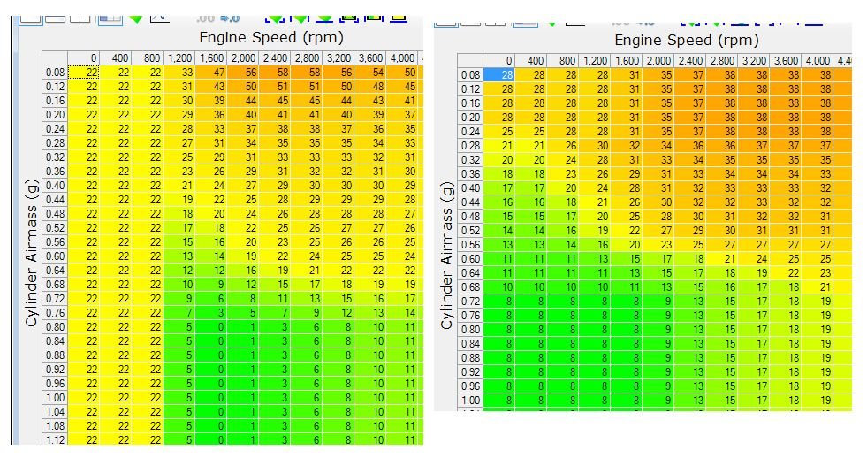Viewport: 867px width, 466px height.
Task: Select the 0.40 airmass row header in left table
Action: click(x=55, y=186)
